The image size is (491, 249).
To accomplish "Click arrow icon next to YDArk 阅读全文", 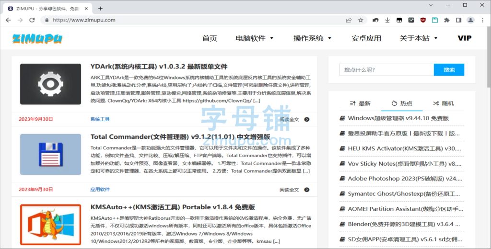I will [307, 120].
